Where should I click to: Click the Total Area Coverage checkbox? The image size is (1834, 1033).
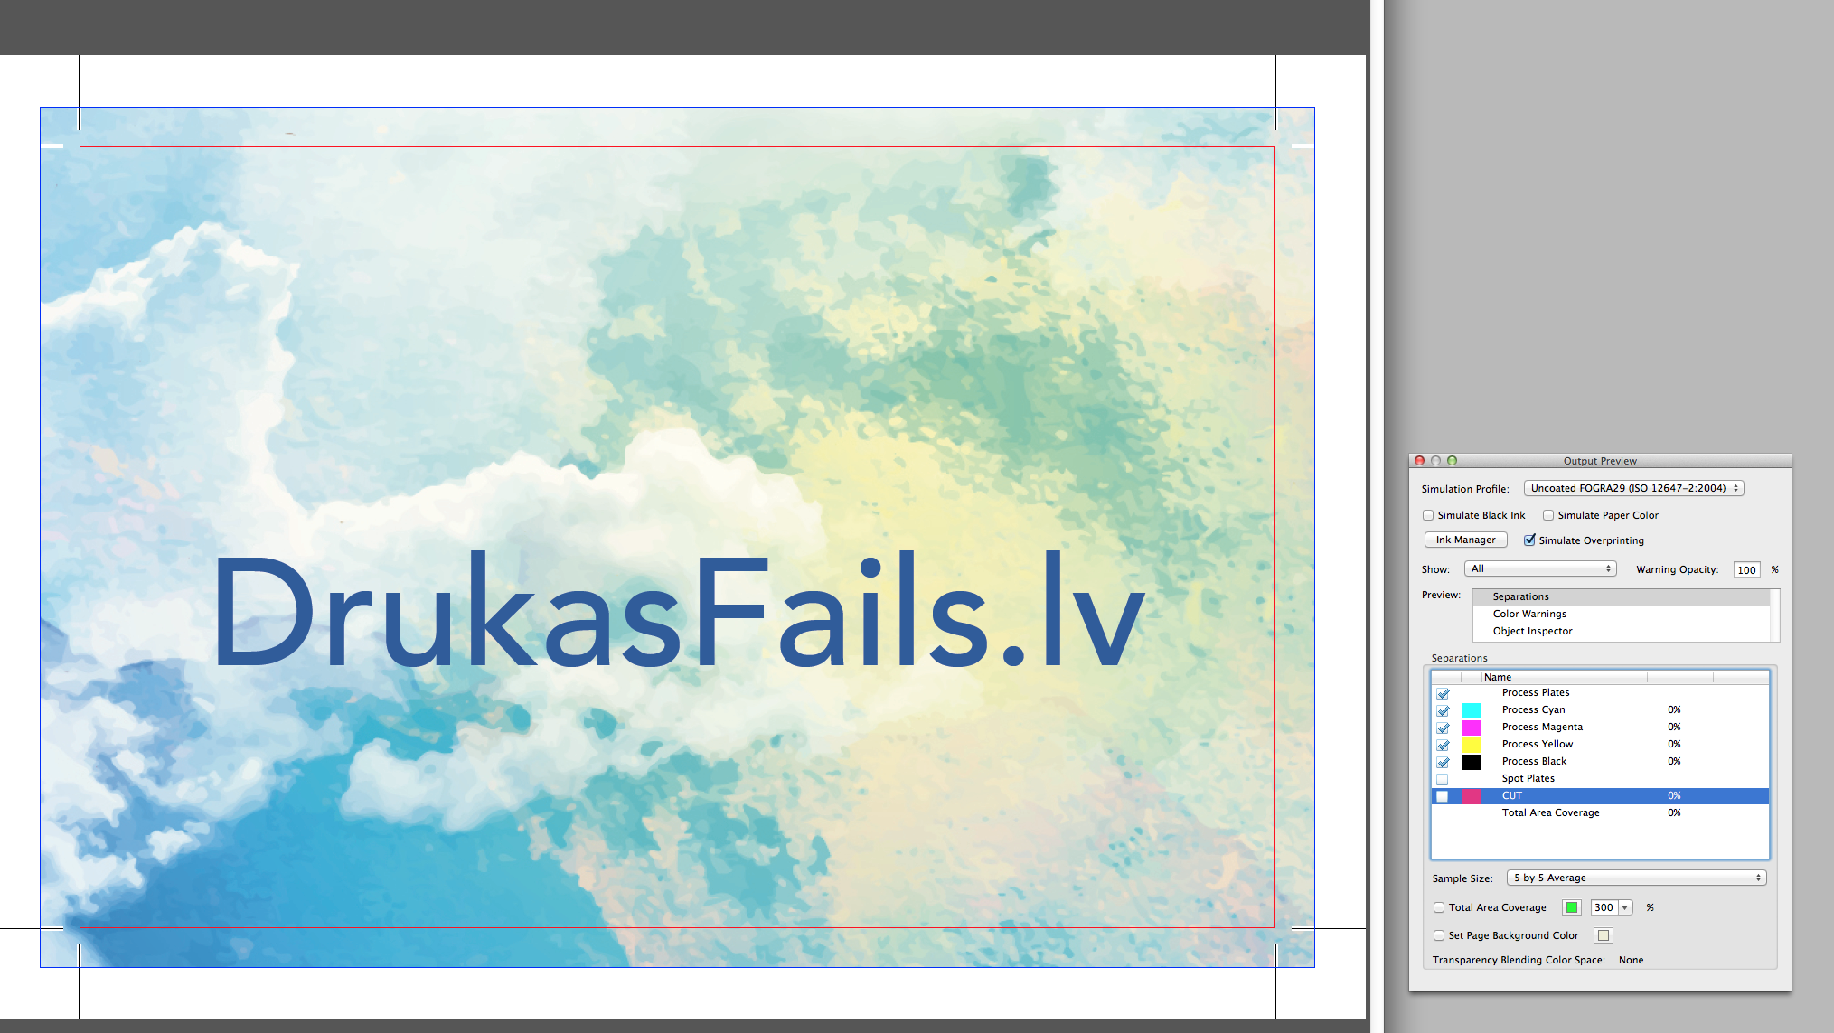pos(1437,907)
